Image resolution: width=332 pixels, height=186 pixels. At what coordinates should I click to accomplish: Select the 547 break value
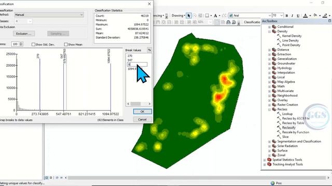(130, 60)
